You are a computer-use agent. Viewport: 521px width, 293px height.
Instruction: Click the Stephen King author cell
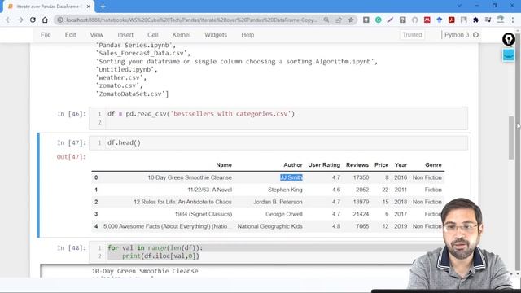285,190
